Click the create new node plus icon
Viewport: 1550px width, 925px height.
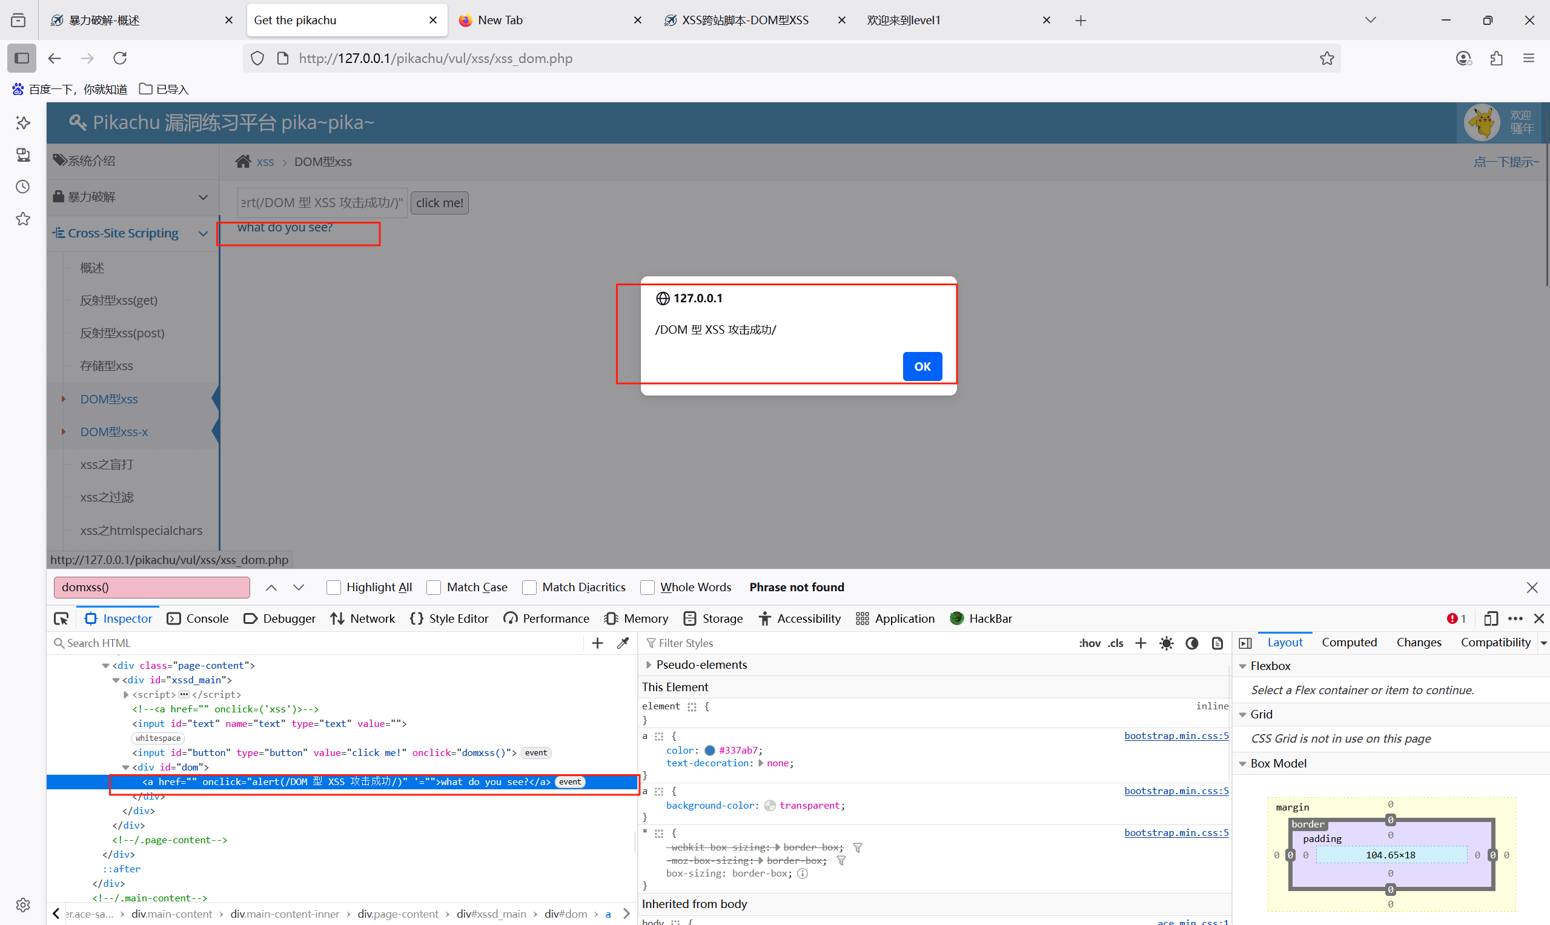click(x=597, y=643)
